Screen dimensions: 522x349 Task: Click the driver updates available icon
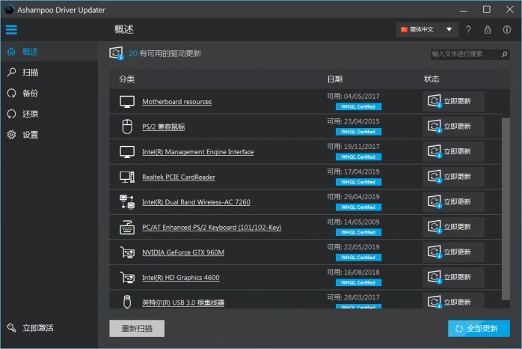pyautogui.click(x=117, y=53)
